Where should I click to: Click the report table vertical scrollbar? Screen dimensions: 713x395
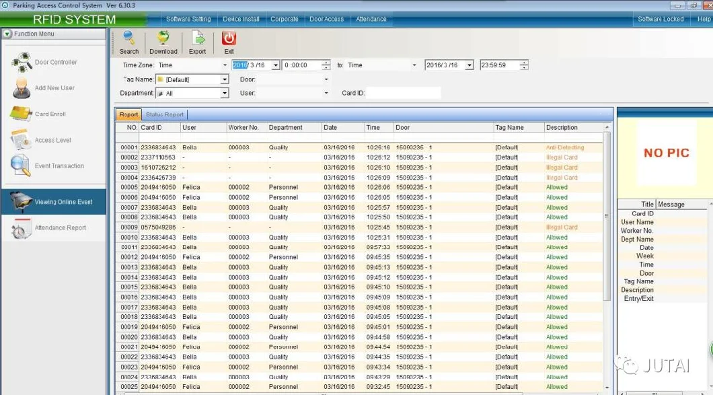[607, 216]
